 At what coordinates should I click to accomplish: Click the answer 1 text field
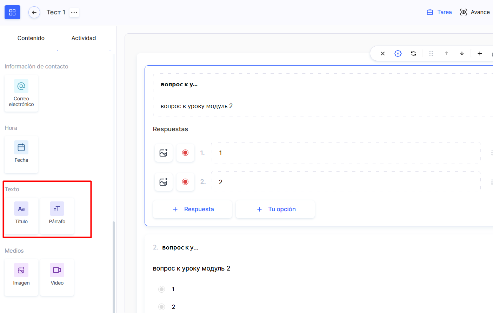345,153
